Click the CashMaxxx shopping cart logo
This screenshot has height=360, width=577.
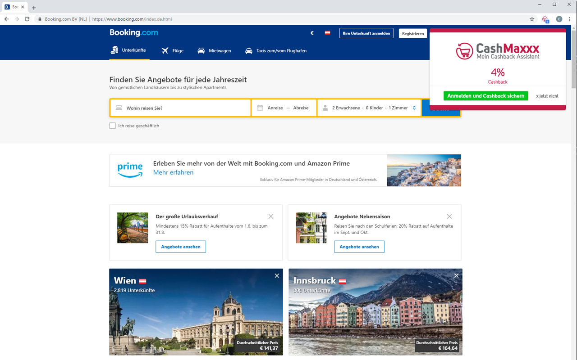click(464, 51)
